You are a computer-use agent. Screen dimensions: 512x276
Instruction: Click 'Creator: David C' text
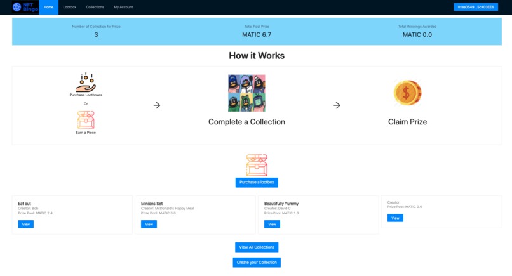click(x=277, y=209)
